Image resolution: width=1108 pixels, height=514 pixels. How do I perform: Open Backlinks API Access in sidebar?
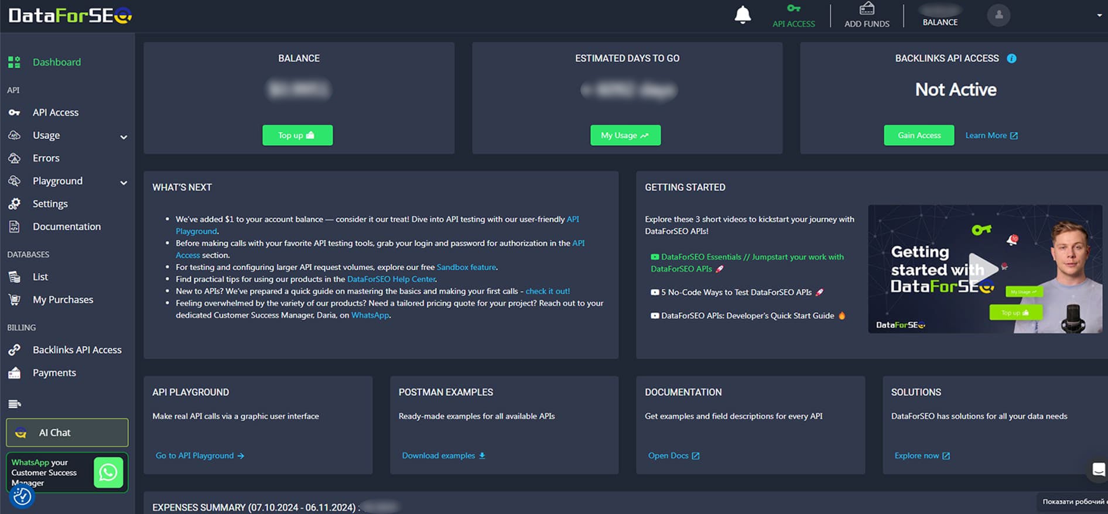77,350
